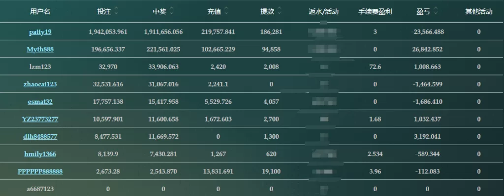Click the dlh8488577 username

(x=40, y=137)
